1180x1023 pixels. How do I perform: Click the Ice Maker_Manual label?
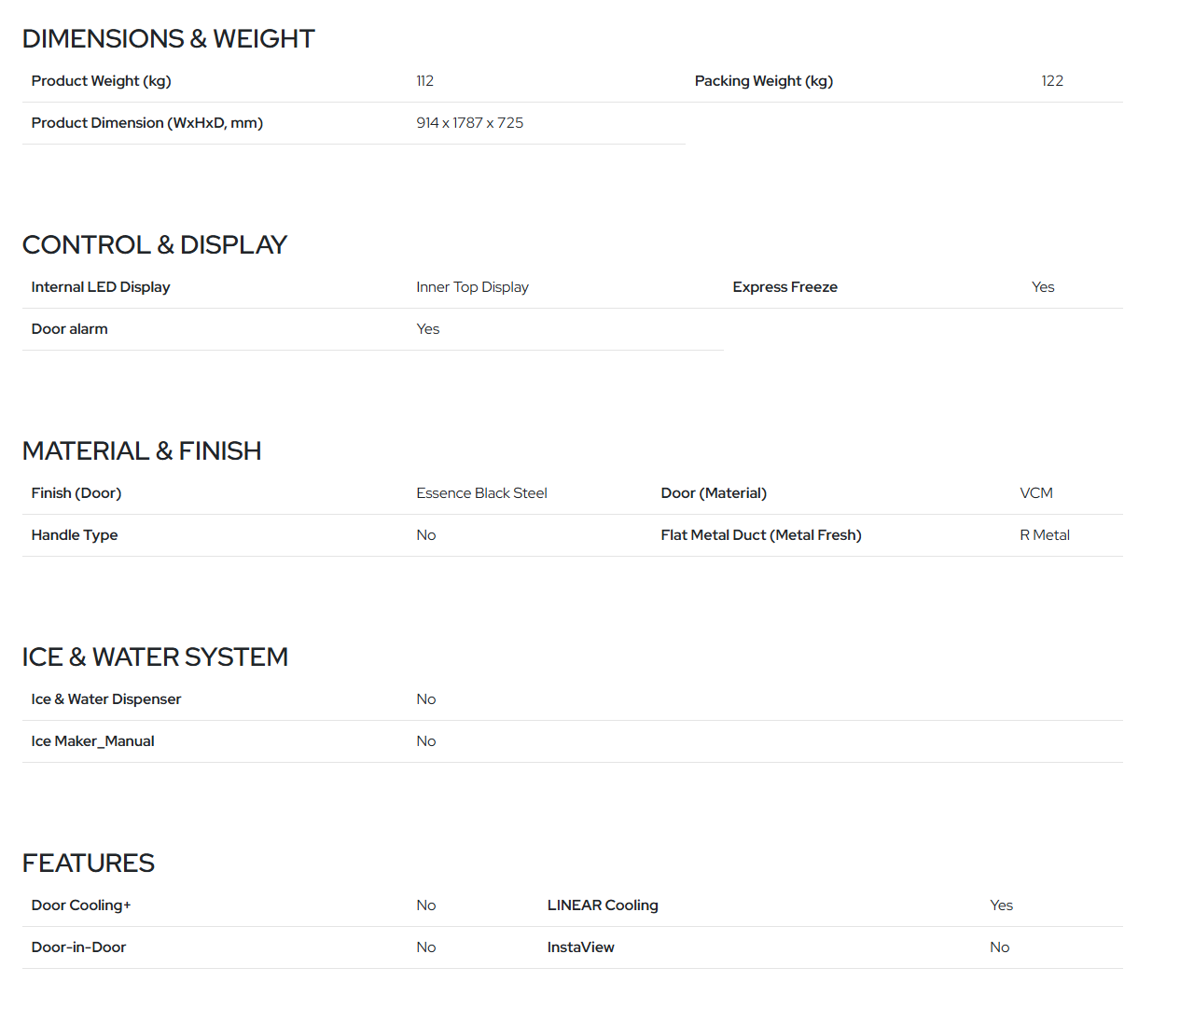92,741
